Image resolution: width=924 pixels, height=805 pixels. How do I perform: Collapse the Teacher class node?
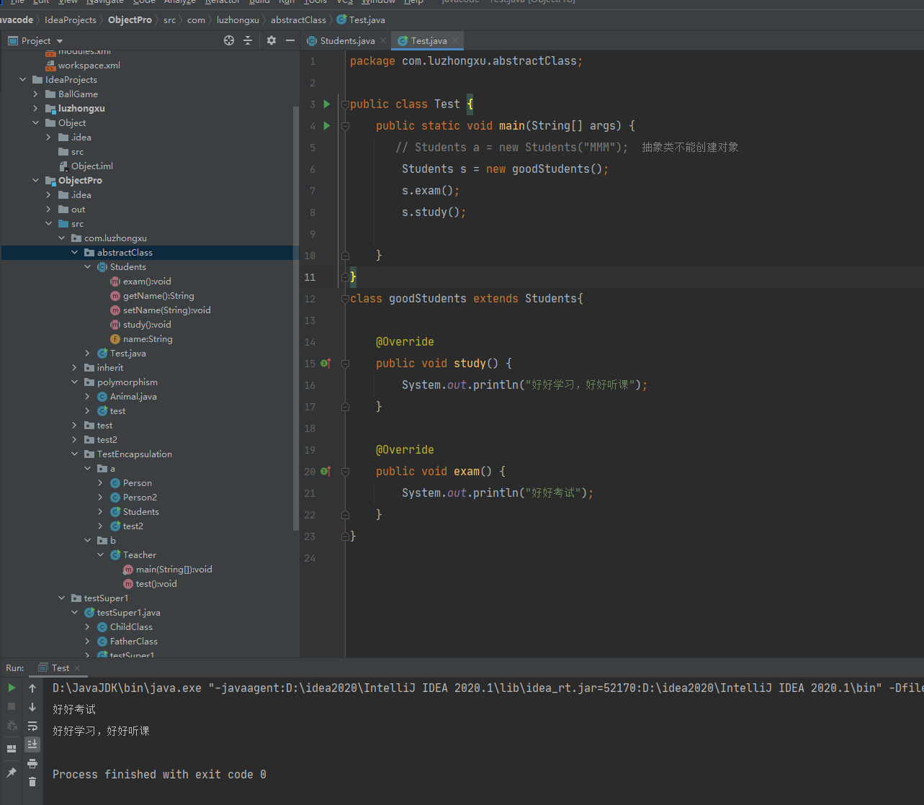101,555
